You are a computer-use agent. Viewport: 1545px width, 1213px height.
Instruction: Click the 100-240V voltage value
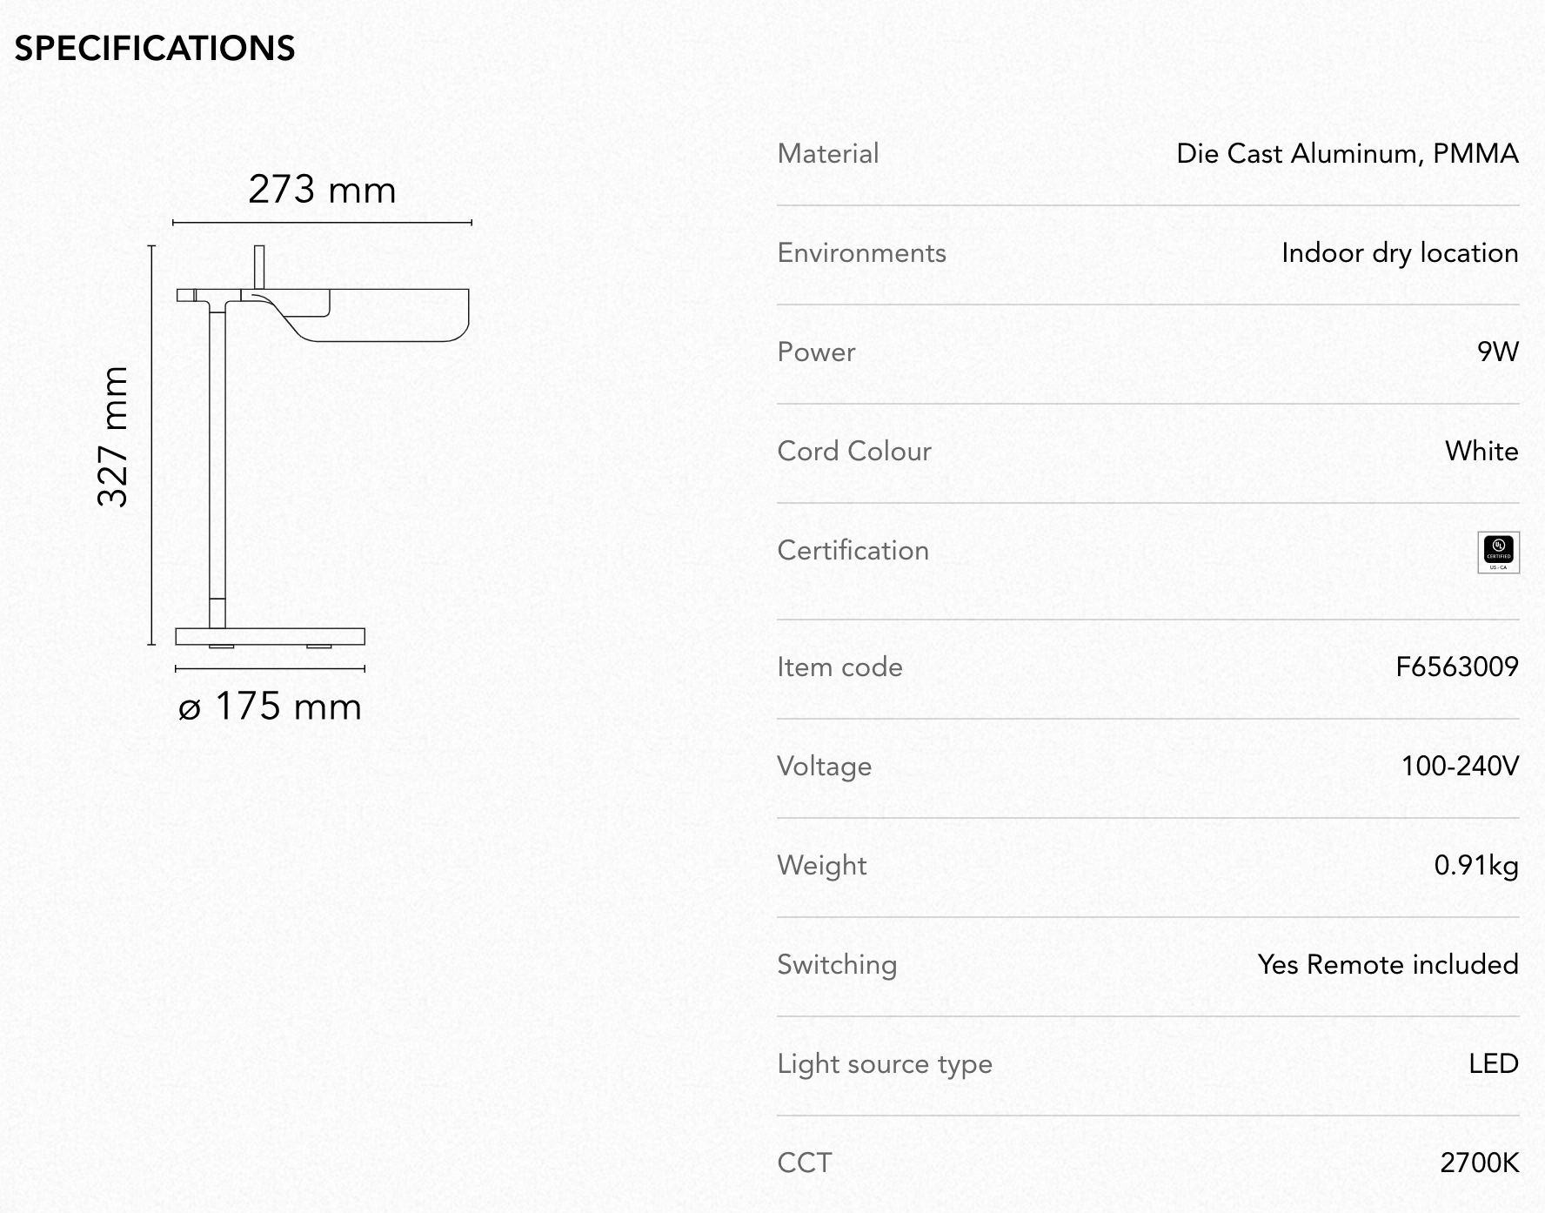pos(1460,766)
